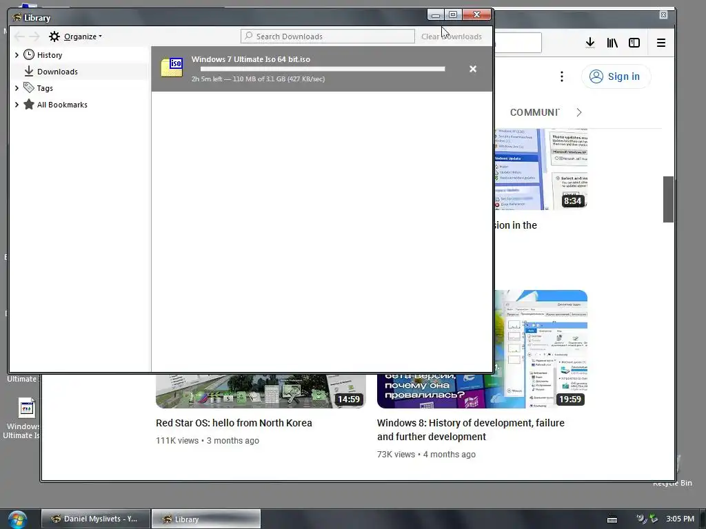The image size is (706, 529).
Task: Click the YouTube Sign in button
Action: click(616, 76)
